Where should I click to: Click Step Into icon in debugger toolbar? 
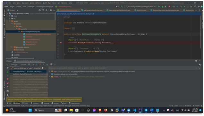(37, 64)
